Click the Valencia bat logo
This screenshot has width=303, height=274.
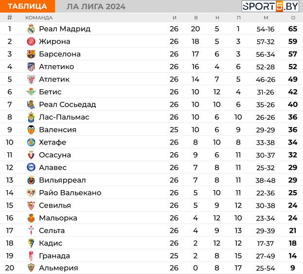click(x=31, y=129)
